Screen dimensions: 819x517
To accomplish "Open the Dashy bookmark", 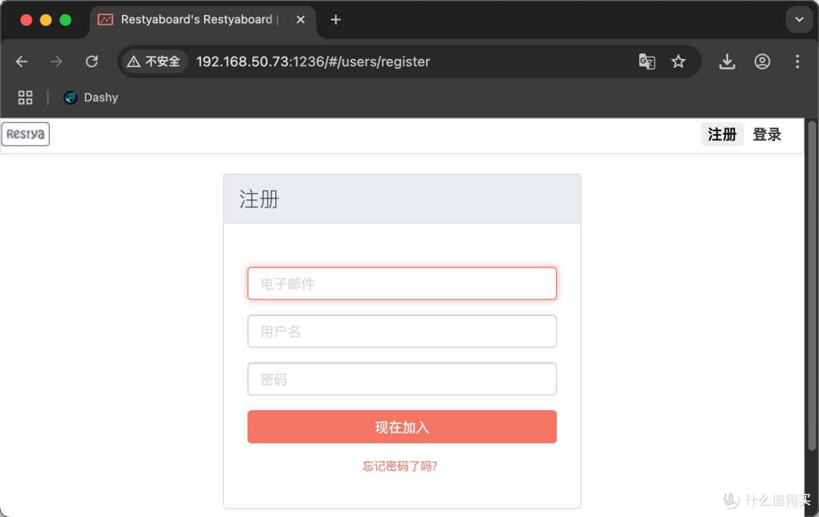I will point(91,98).
